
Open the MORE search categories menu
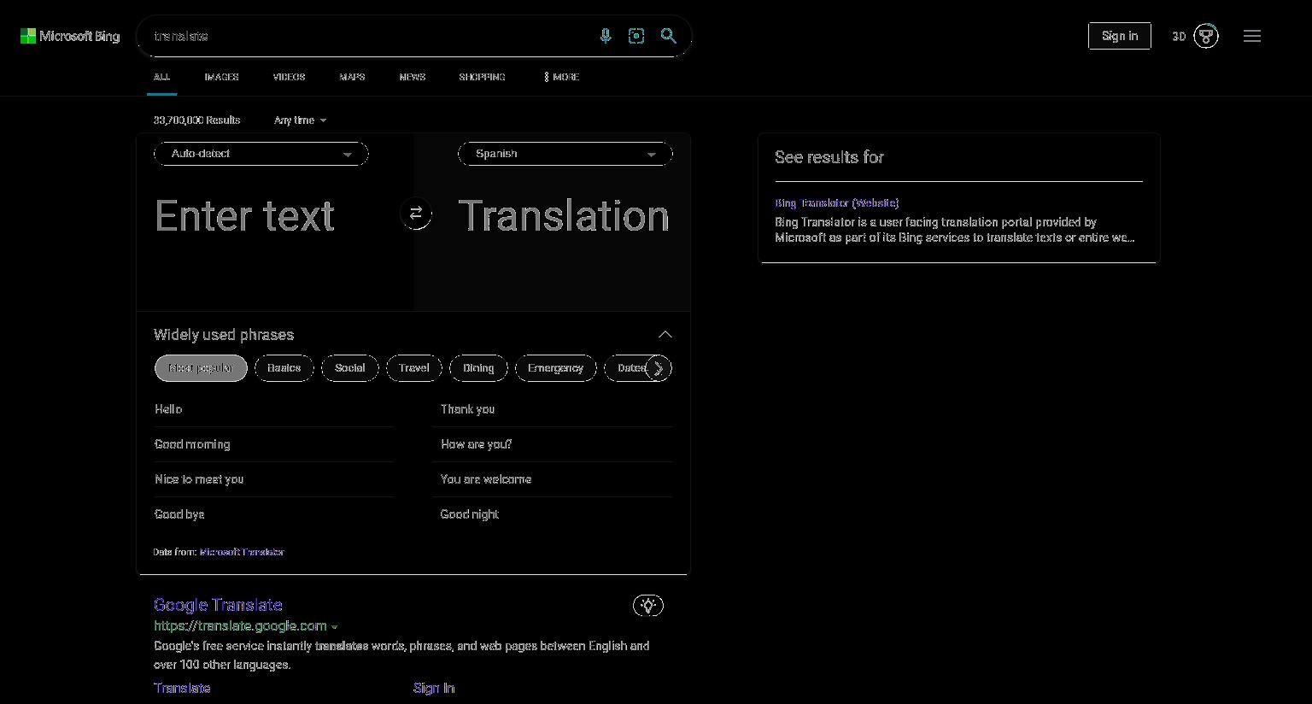pos(561,77)
